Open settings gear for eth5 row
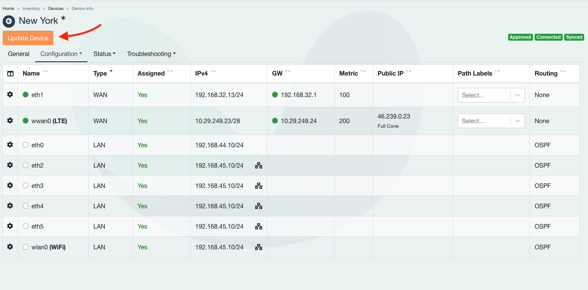This screenshot has height=290, width=588. 10,226
